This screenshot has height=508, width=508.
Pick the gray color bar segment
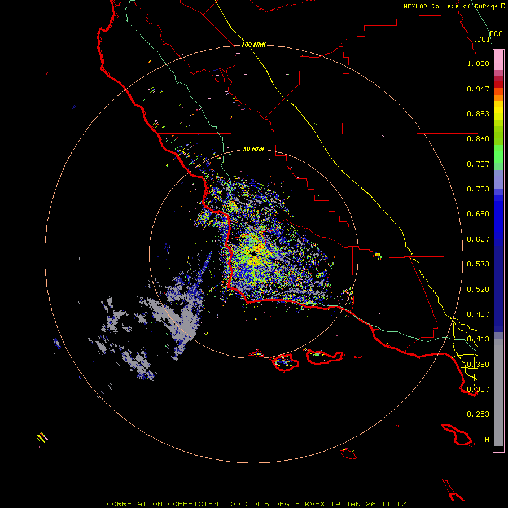click(498, 392)
